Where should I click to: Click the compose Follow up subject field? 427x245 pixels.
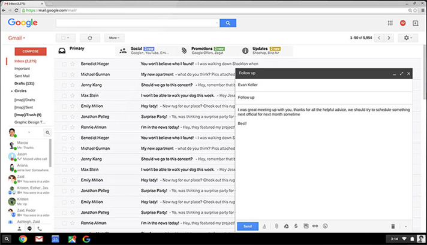[x=324, y=98]
